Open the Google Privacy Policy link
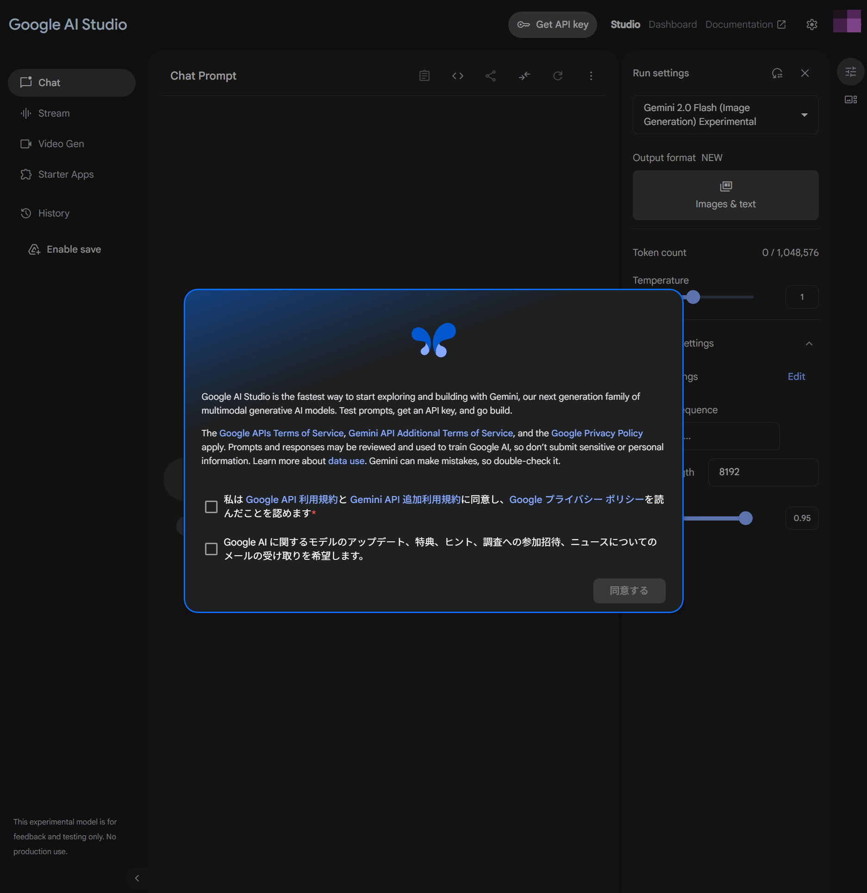 597,433
